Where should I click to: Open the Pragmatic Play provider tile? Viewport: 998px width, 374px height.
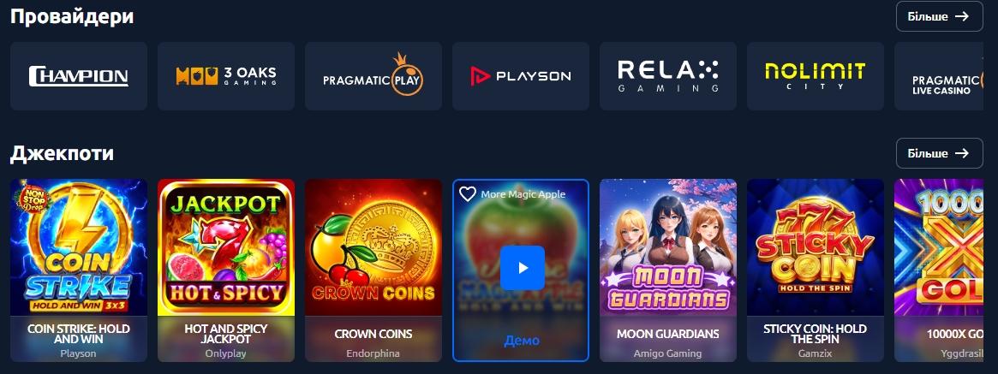(374, 76)
